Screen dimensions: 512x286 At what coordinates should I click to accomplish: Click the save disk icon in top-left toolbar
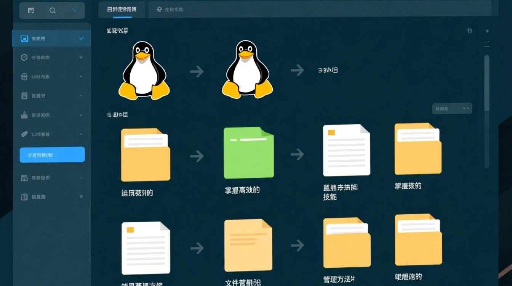click(31, 11)
